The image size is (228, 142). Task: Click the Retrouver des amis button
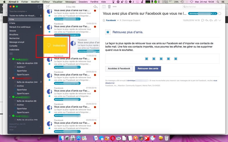tap(148, 68)
